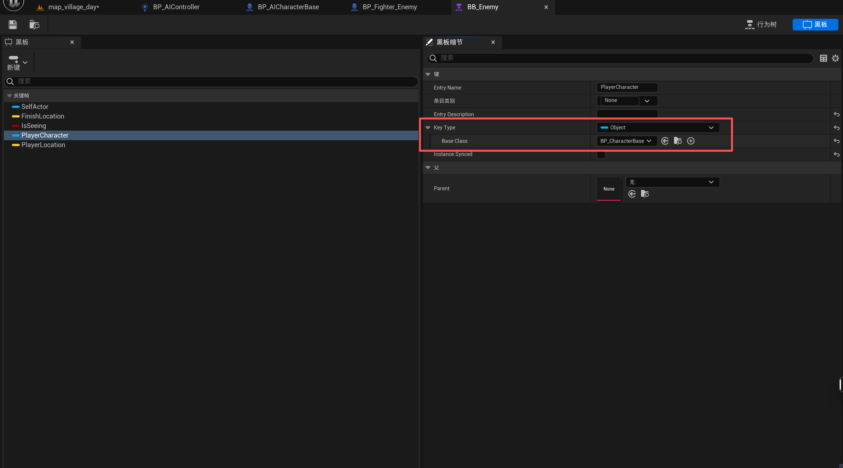This screenshot has height=468, width=843.
Task: Toggle property matrix table view icon
Action: 823,58
